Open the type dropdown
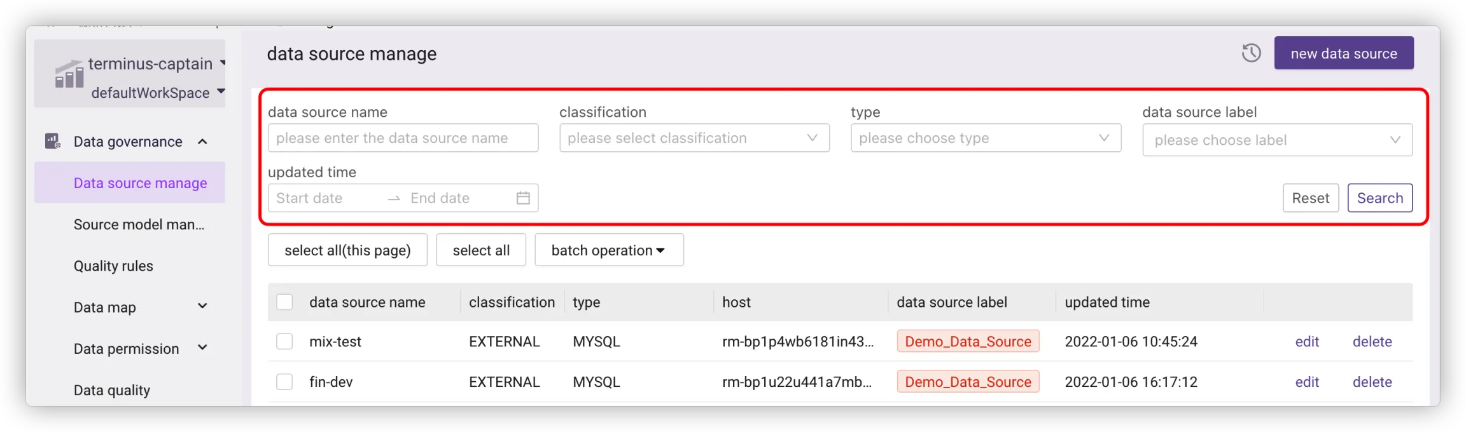1466x432 pixels. point(985,138)
